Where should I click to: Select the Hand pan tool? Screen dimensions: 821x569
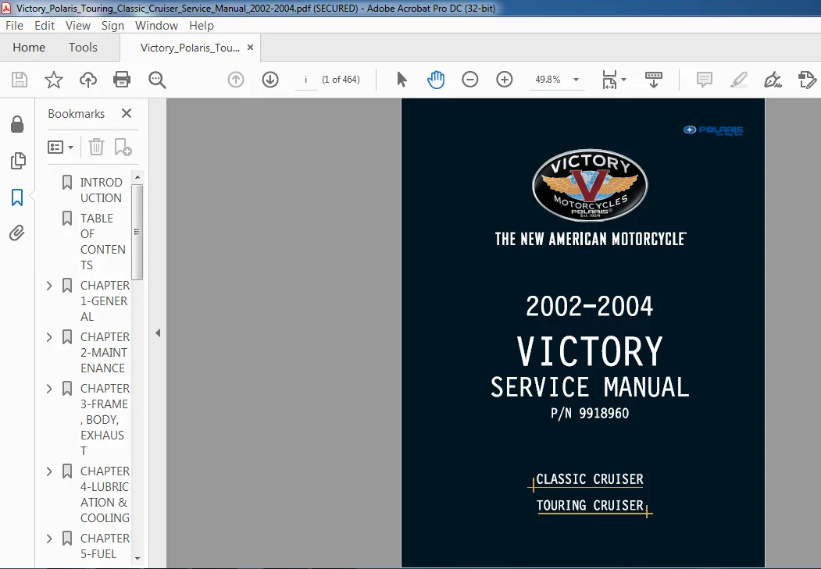click(x=436, y=80)
